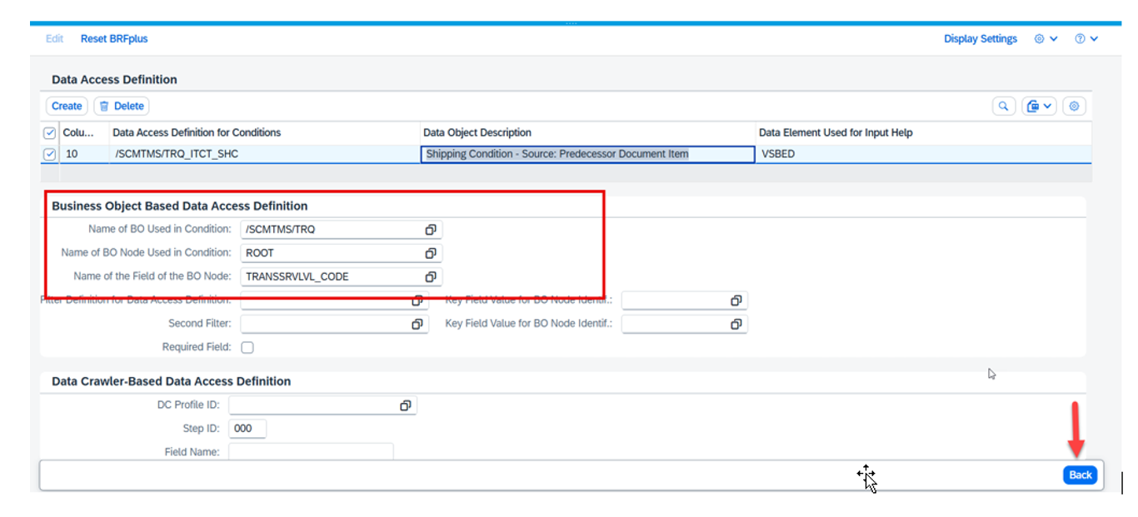Click the Step ID input field
The height and width of the screenshot is (517, 1138).
(247, 429)
